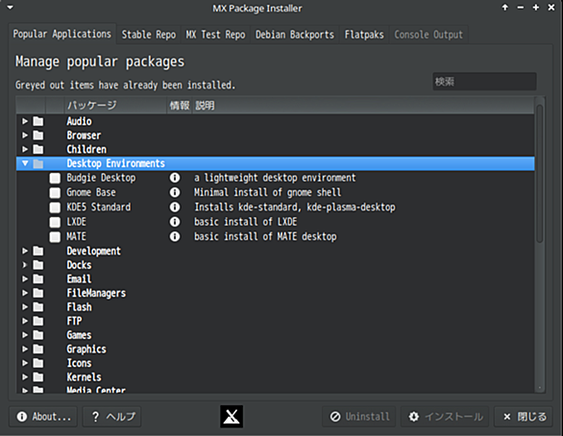
Task: Collapse the Desktop Environments category
Action: (25, 163)
